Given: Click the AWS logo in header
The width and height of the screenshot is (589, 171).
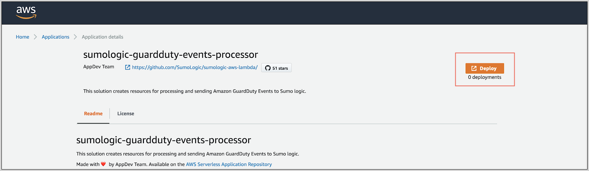Looking at the screenshot, I should [26, 12].
